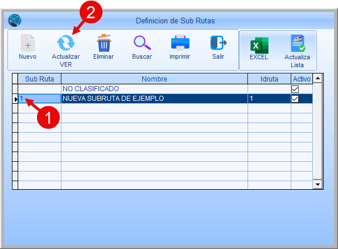Click globe application logo in title bar
This screenshot has height=249, width=338.
pyautogui.click(x=15, y=21)
